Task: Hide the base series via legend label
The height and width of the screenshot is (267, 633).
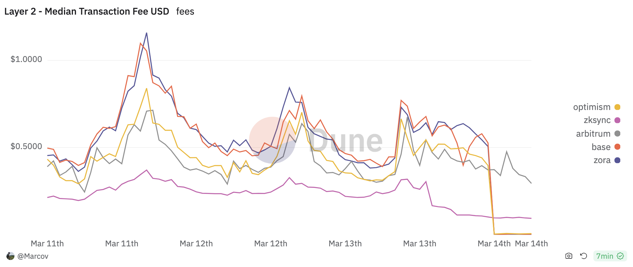Action: point(601,147)
